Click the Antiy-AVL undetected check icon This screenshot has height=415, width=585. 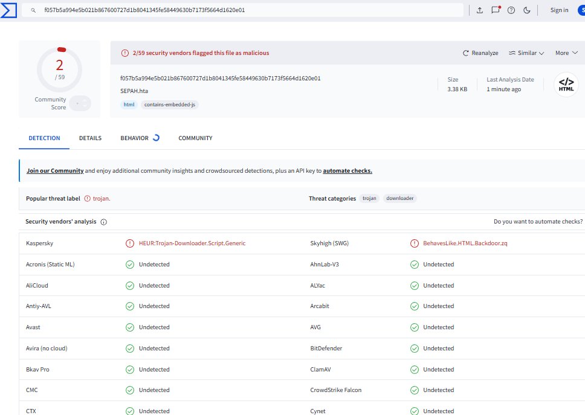pyautogui.click(x=130, y=306)
